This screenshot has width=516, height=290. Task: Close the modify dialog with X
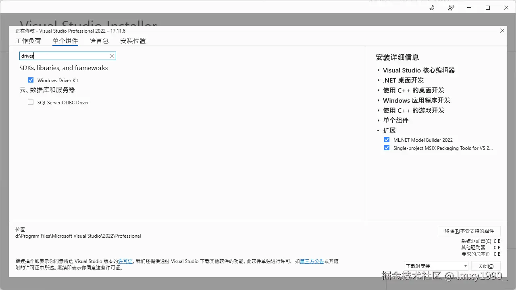tap(502, 31)
